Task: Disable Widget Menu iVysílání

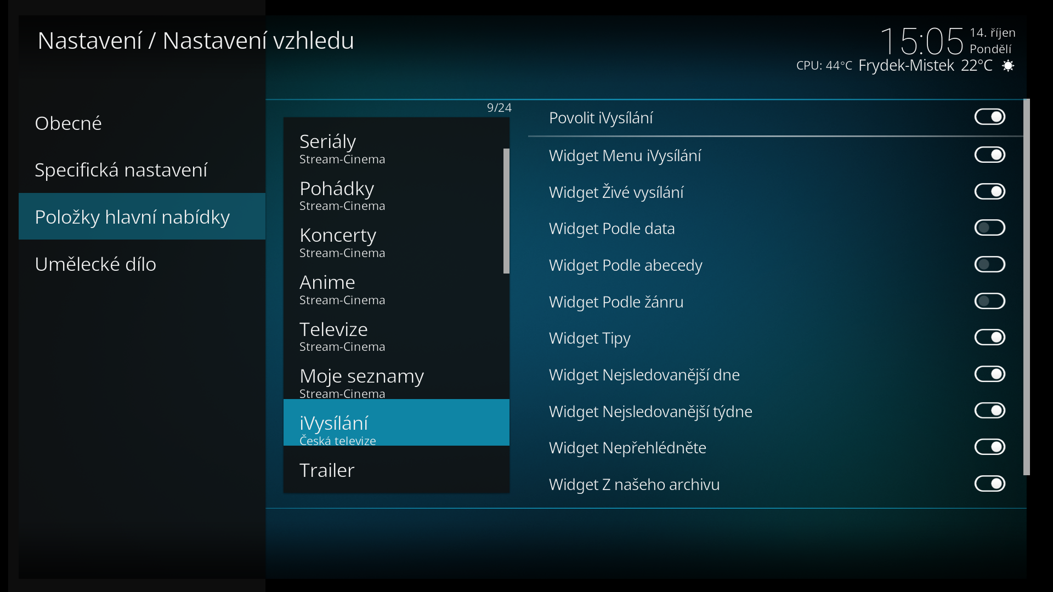Action: 989,155
